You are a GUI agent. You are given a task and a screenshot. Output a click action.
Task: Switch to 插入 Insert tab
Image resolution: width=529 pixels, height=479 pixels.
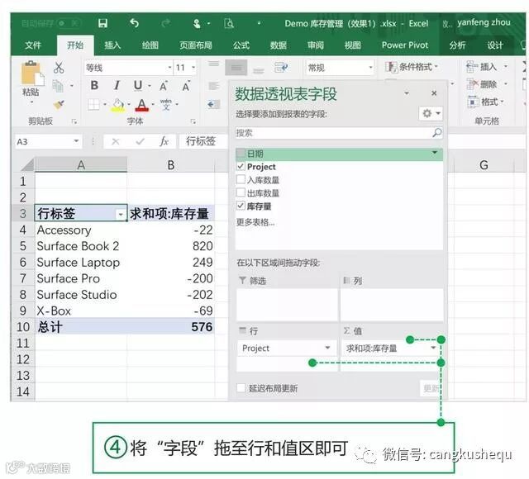112,45
